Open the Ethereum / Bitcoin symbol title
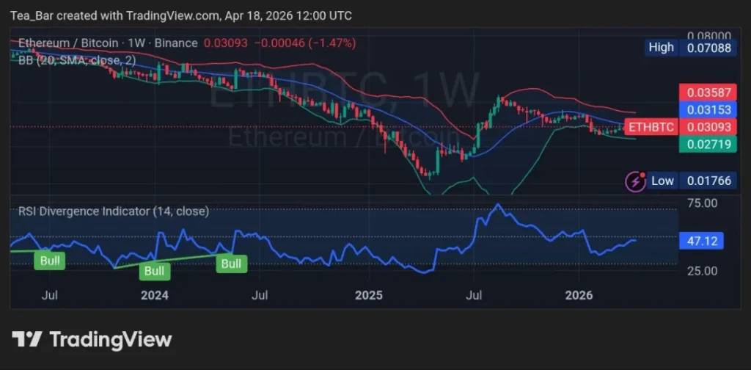751x370 pixels. (108, 43)
